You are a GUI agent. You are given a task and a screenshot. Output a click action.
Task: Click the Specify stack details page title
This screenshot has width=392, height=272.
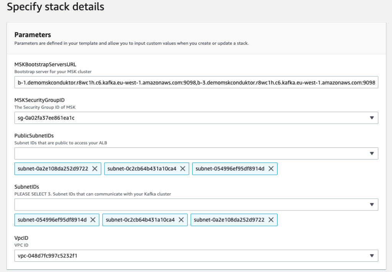pyautogui.click(x=56, y=7)
